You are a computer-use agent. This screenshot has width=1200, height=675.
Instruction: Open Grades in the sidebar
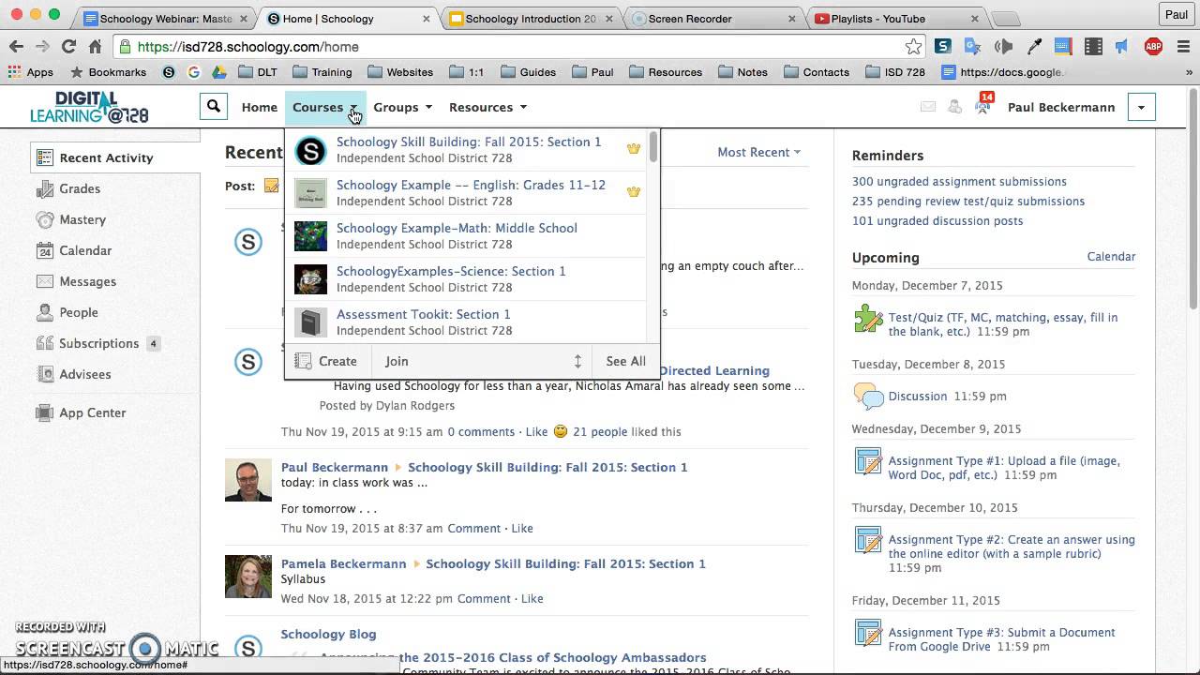pos(80,188)
